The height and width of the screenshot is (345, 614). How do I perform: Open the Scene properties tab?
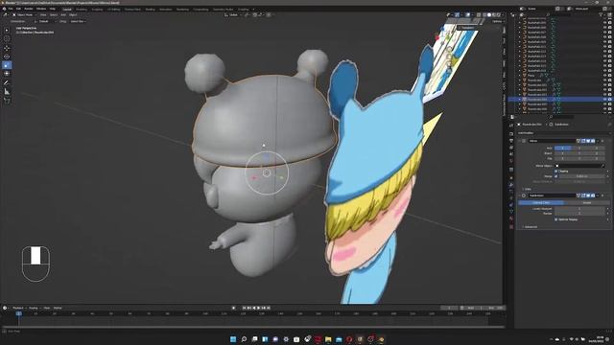[x=511, y=154]
